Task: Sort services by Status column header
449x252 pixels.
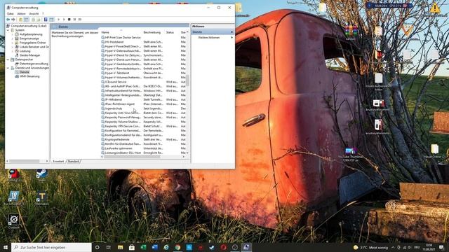Action: coord(172,32)
